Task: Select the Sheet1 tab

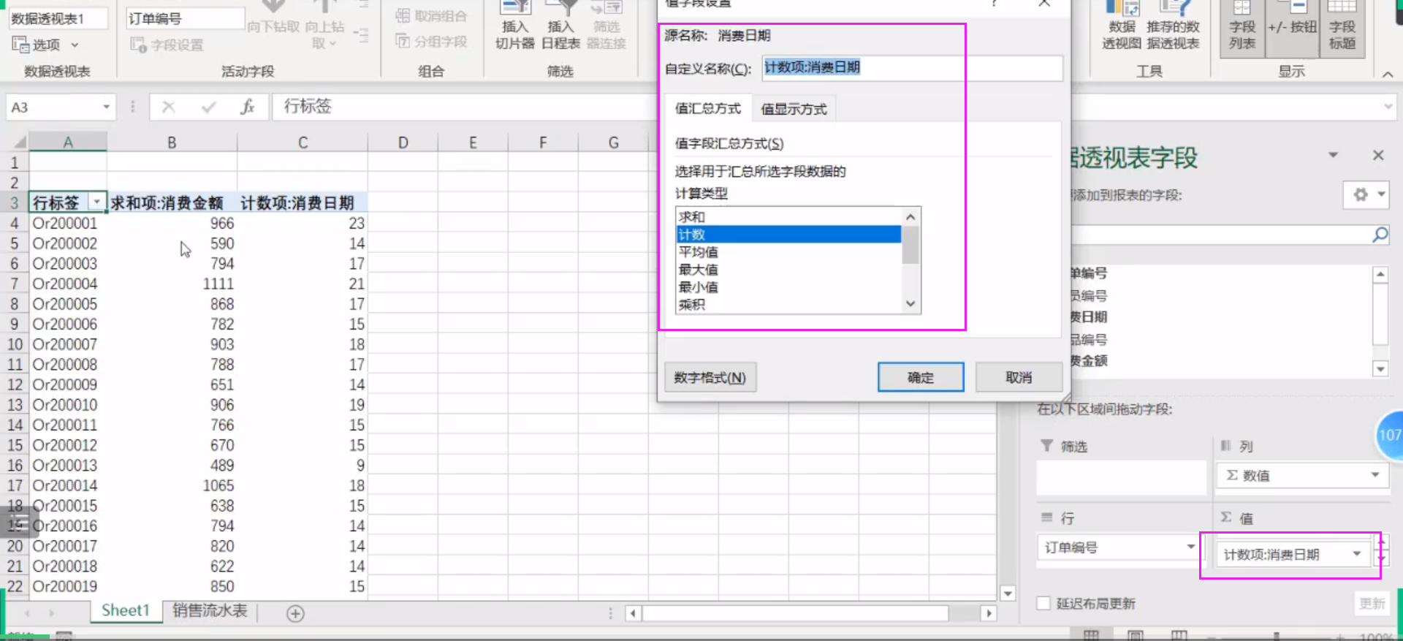Action: 126,610
